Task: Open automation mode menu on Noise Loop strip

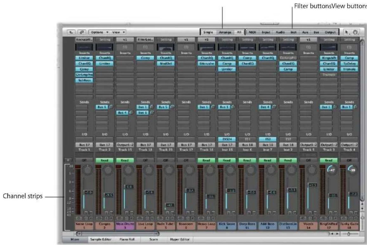Action: coord(84,160)
